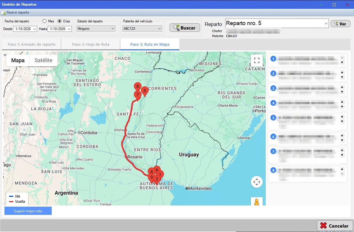Toggle fullscreen map view icon

(257, 60)
